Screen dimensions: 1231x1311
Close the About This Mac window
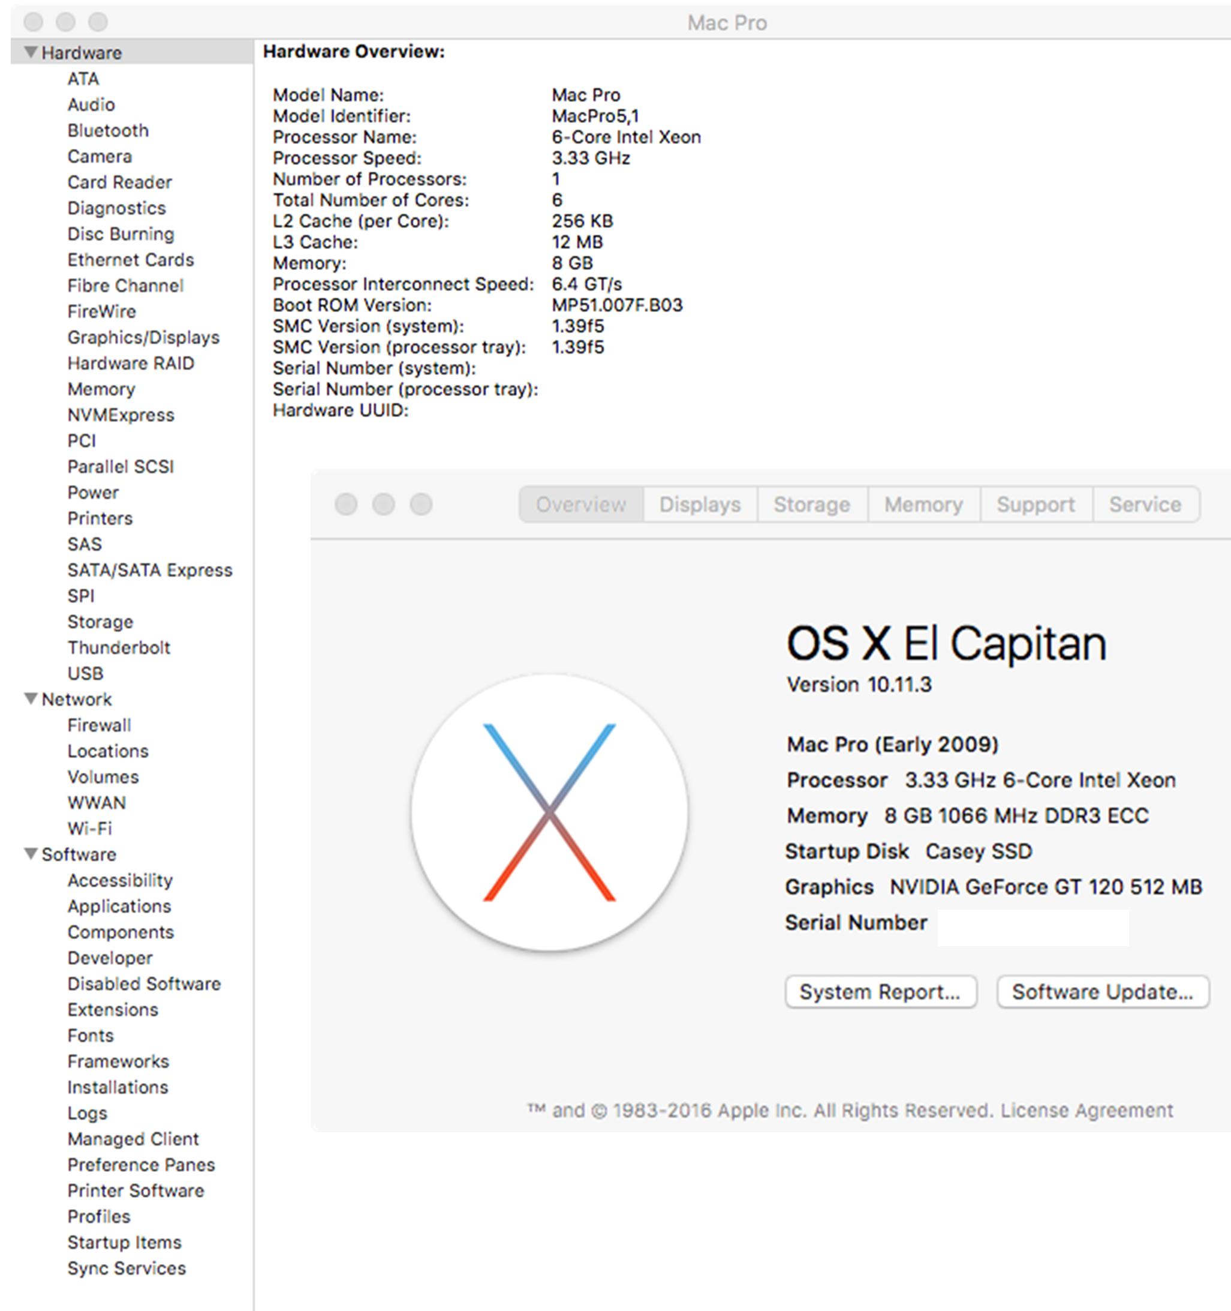click(346, 505)
